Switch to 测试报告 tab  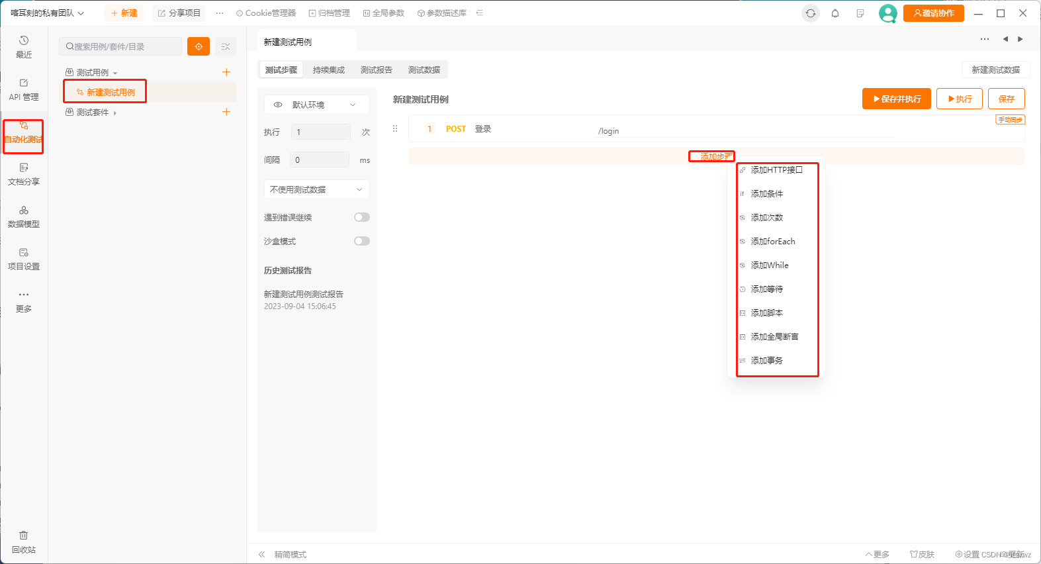pos(377,70)
